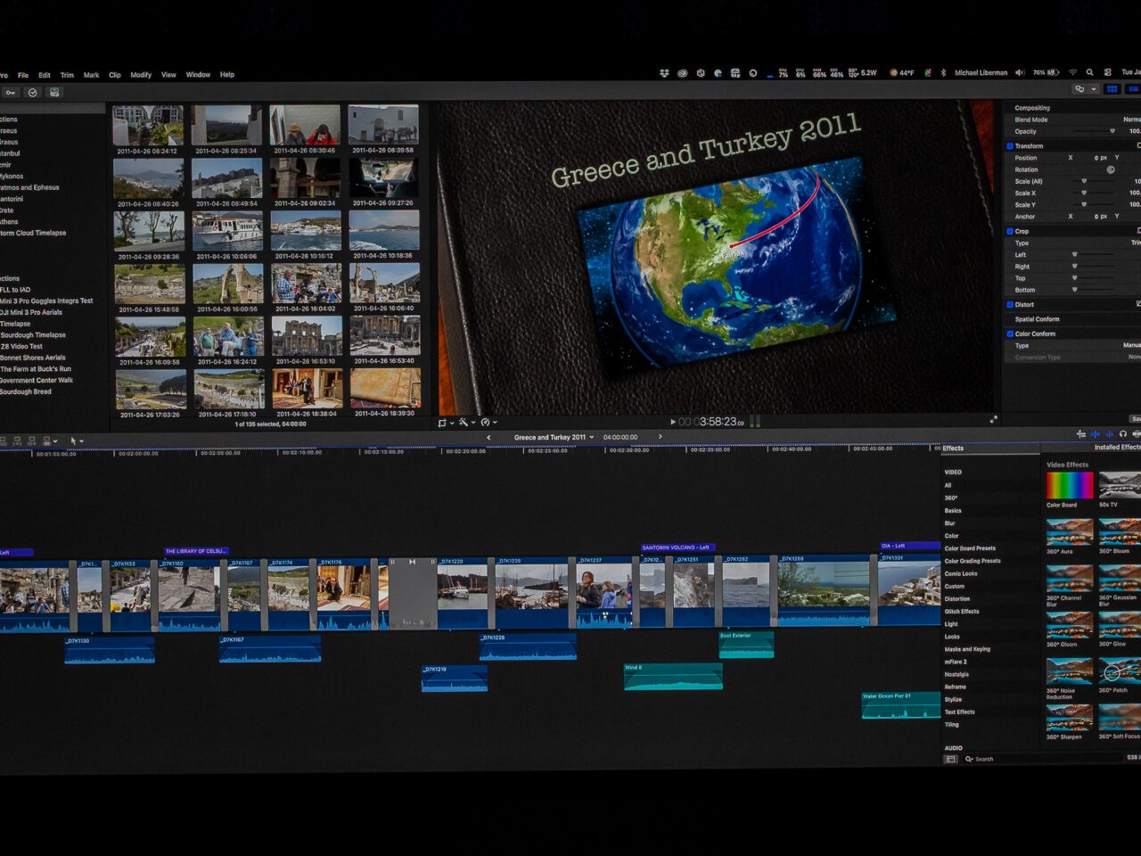This screenshot has width=1141, height=856.
Task: Open the Modify menu
Action: pyautogui.click(x=141, y=75)
